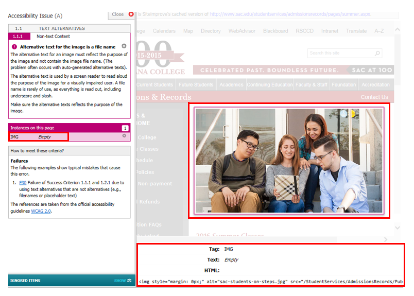Open the cached sac.edu summer.aspx URL link
Screen dimensions: 414x296
pos(290,14)
